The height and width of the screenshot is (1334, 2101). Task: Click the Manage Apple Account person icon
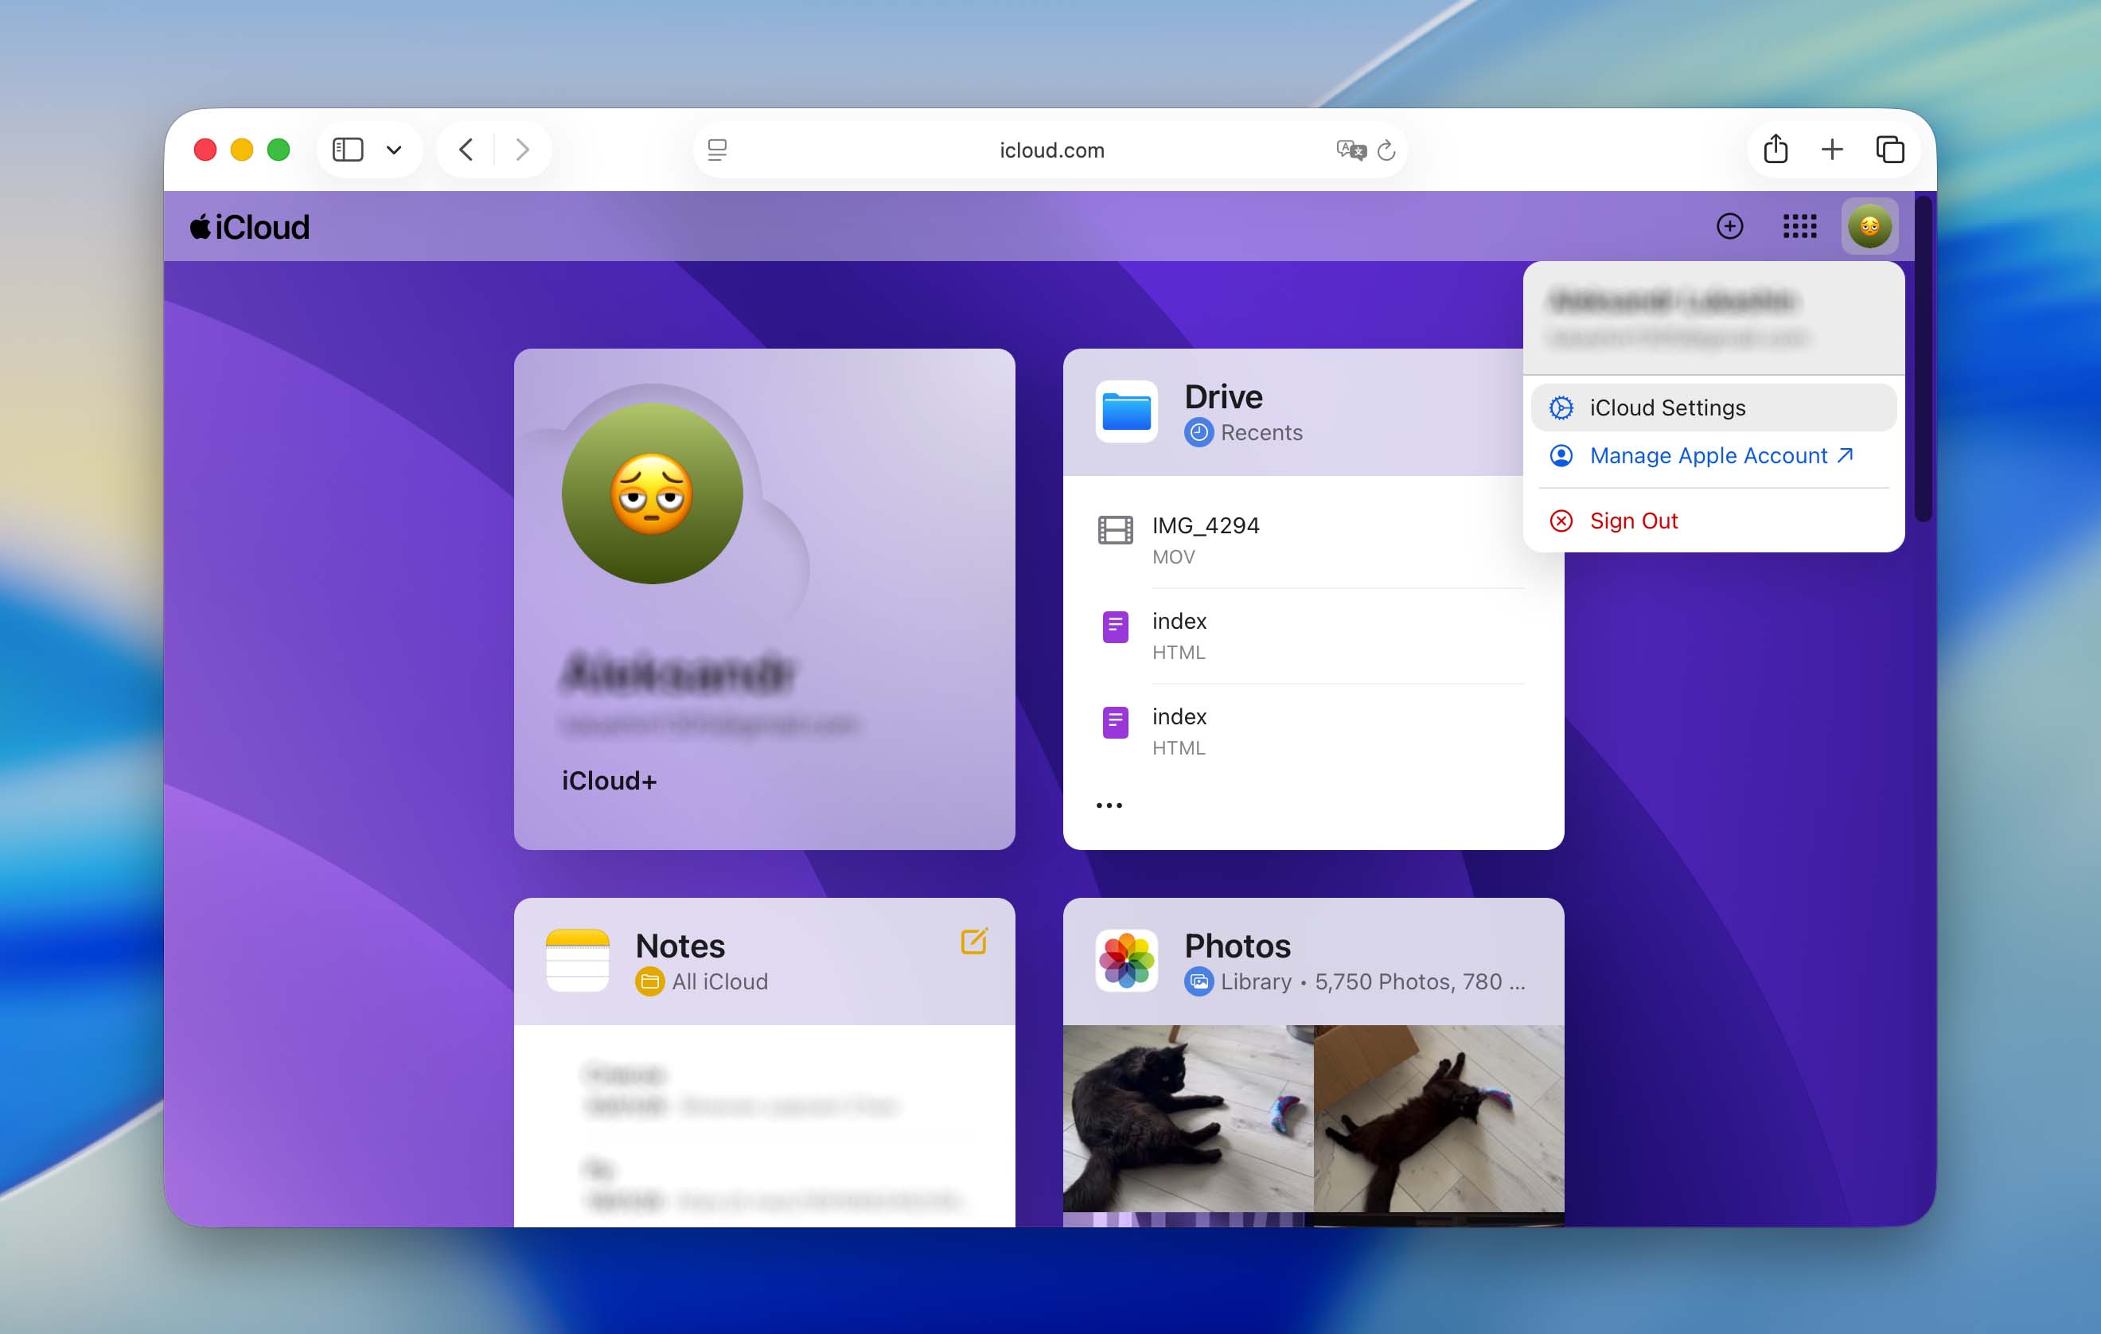point(1561,455)
